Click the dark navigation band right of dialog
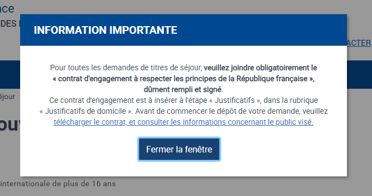Image resolution: width=372 pixels, height=196 pixels. point(359,75)
